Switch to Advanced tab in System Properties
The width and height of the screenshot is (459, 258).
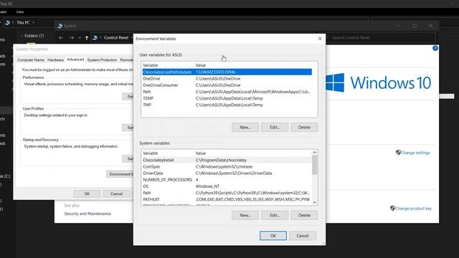tap(75, 59)
